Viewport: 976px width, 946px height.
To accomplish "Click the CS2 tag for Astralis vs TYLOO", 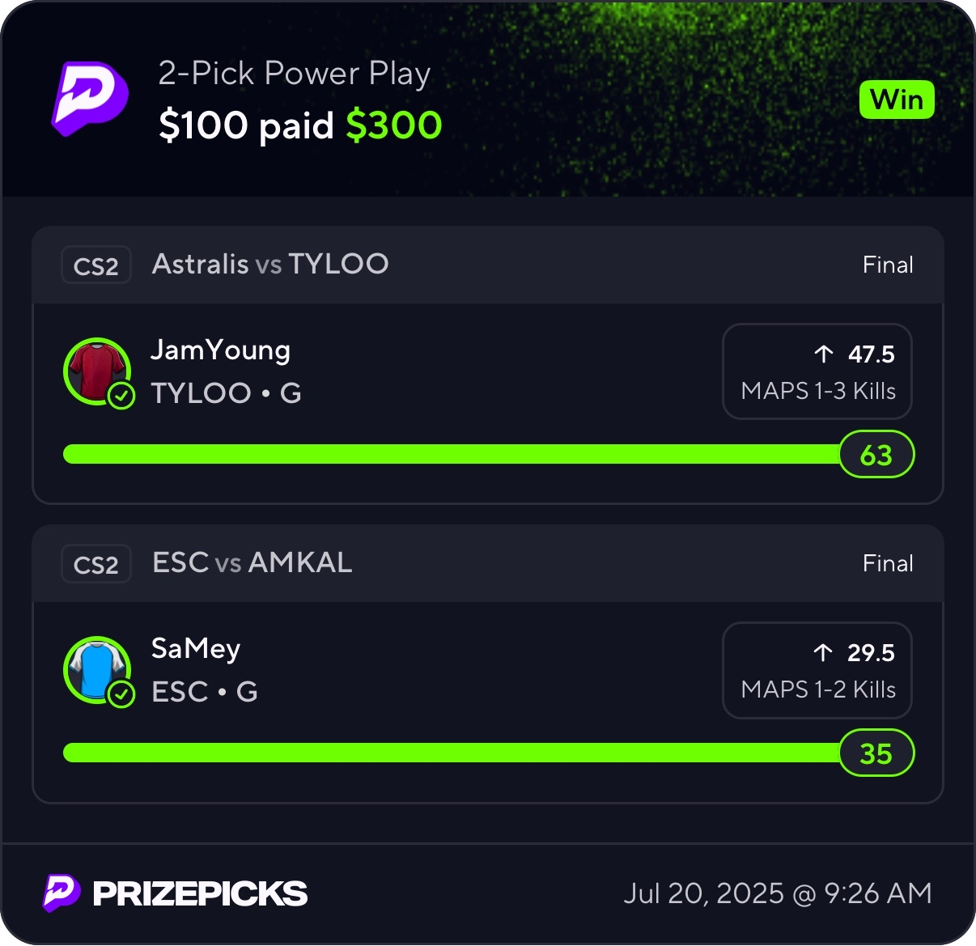I will coord(95,265).
